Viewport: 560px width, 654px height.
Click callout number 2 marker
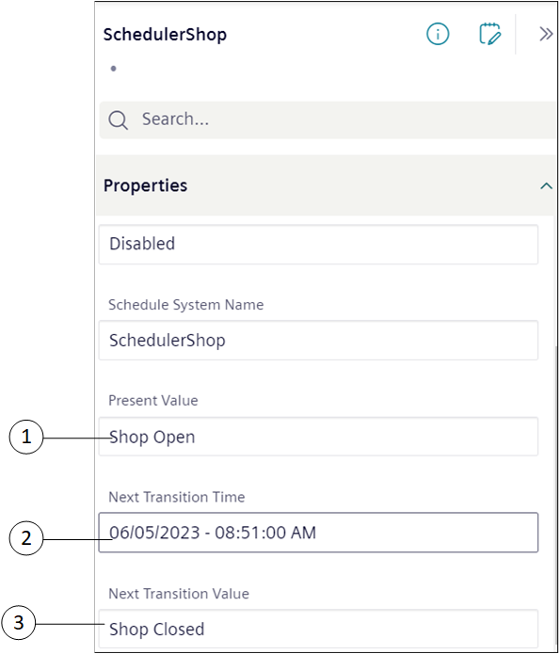coord(26,538)
